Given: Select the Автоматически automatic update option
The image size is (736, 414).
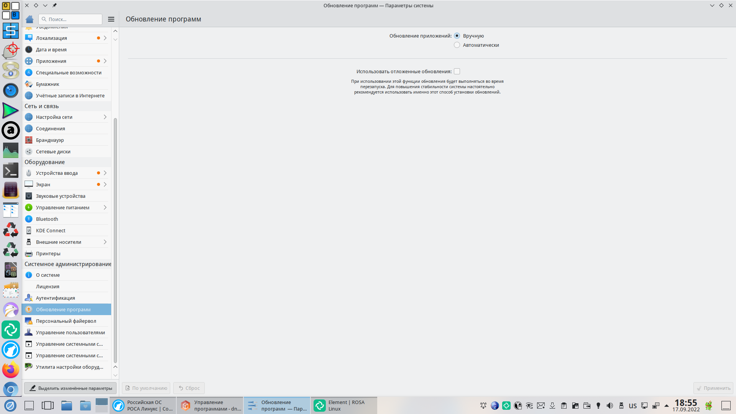Looking at the screenshot, I should [x=457, y=45].
